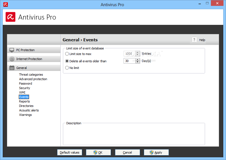Expand the PC Protection section

click(34, 50)
